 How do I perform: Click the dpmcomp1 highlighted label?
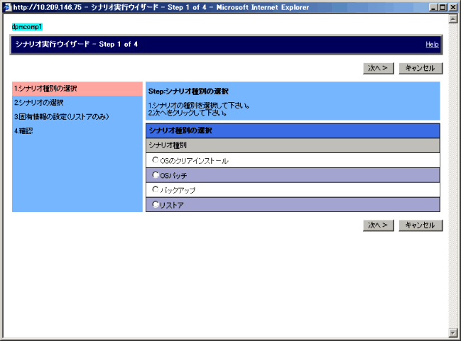tap(27, 27)
